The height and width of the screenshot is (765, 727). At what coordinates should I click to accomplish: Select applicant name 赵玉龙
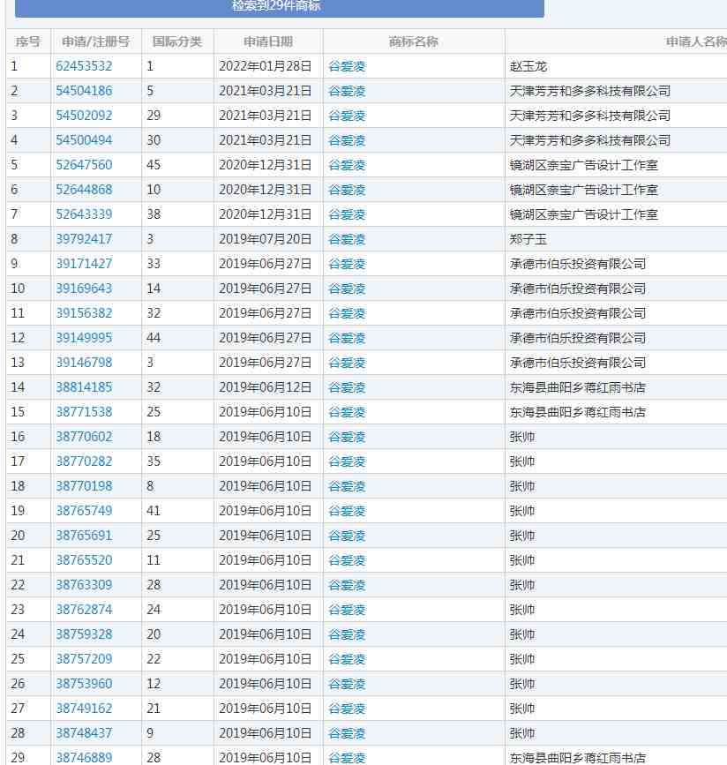click(x=528, y=66)
